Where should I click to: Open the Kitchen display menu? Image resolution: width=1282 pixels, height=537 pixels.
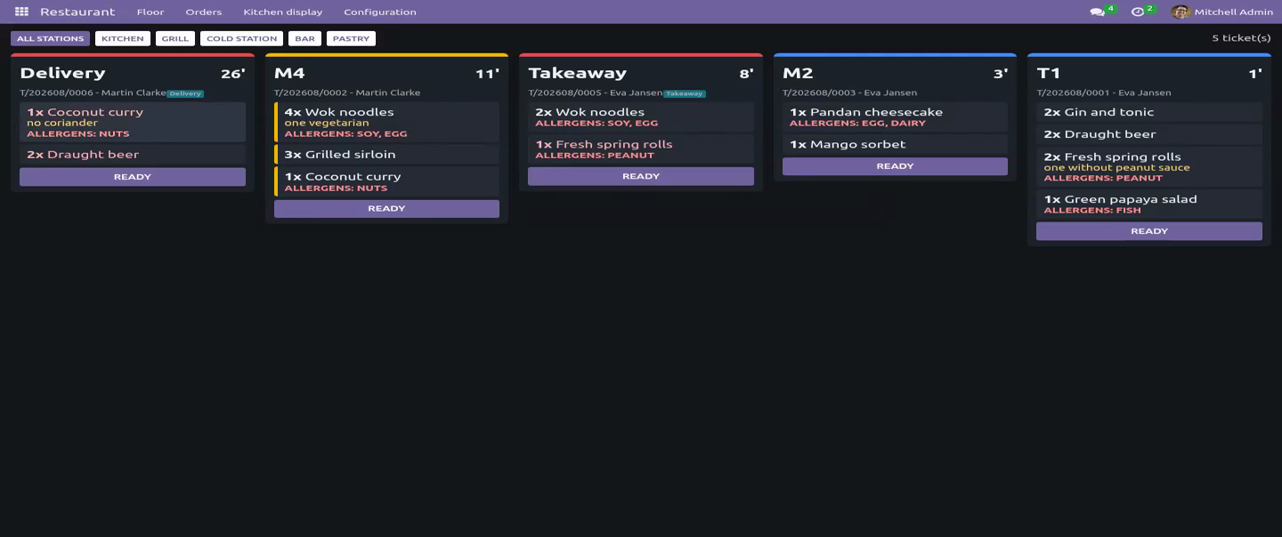283,12
